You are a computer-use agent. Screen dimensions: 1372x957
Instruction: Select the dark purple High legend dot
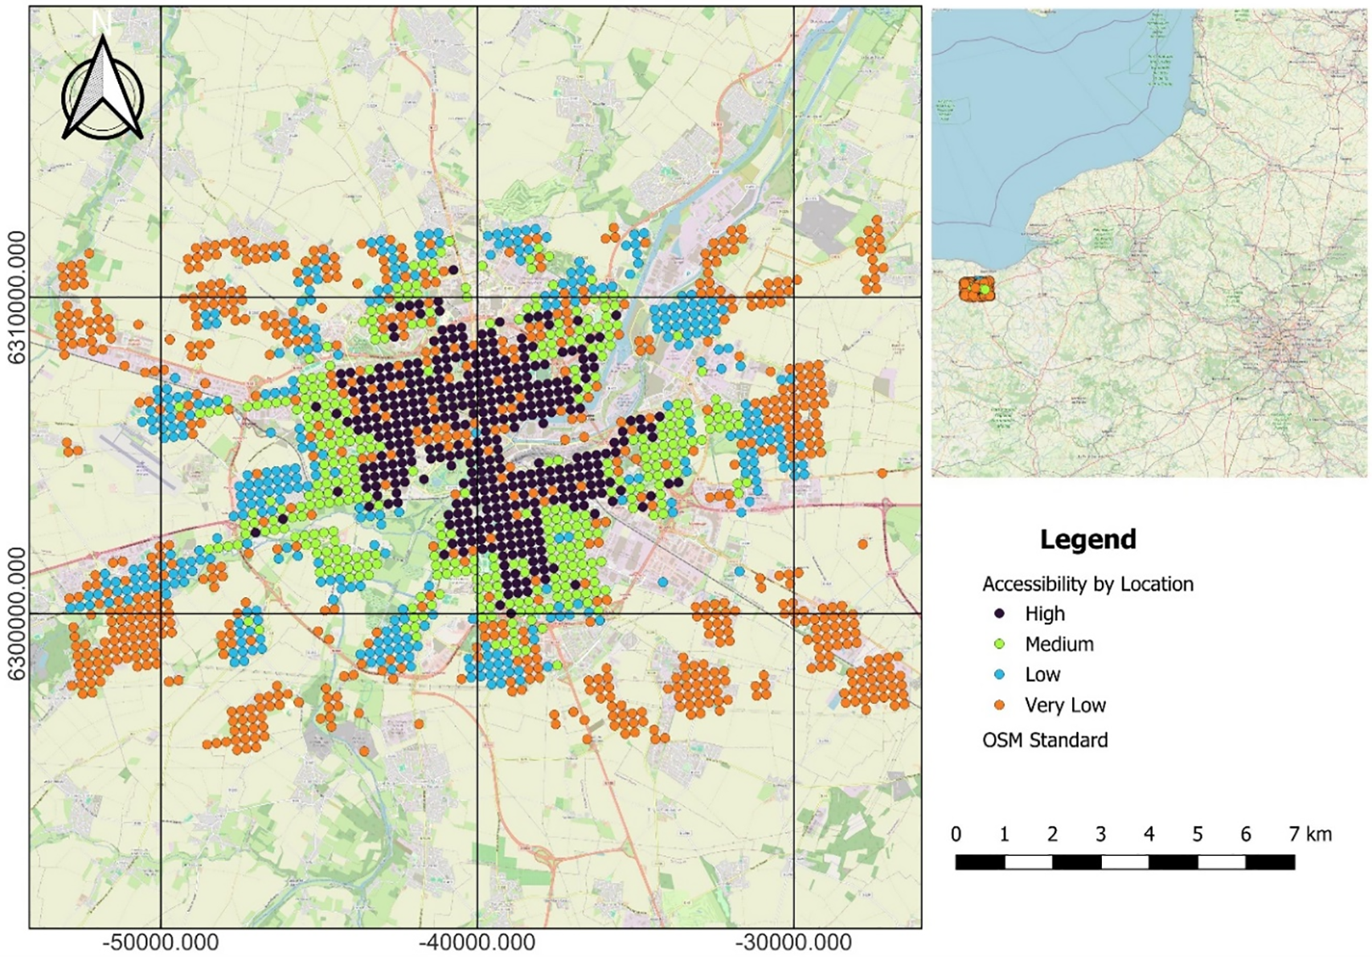pos(1000,614)
